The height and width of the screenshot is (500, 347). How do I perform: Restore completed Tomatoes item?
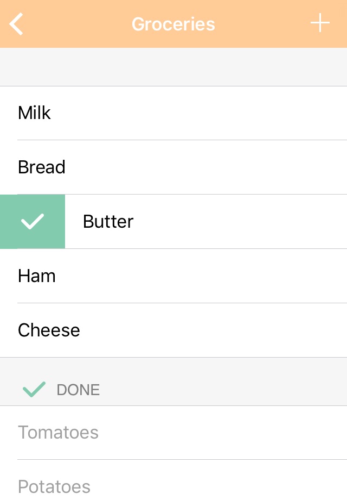pos(173,433)
